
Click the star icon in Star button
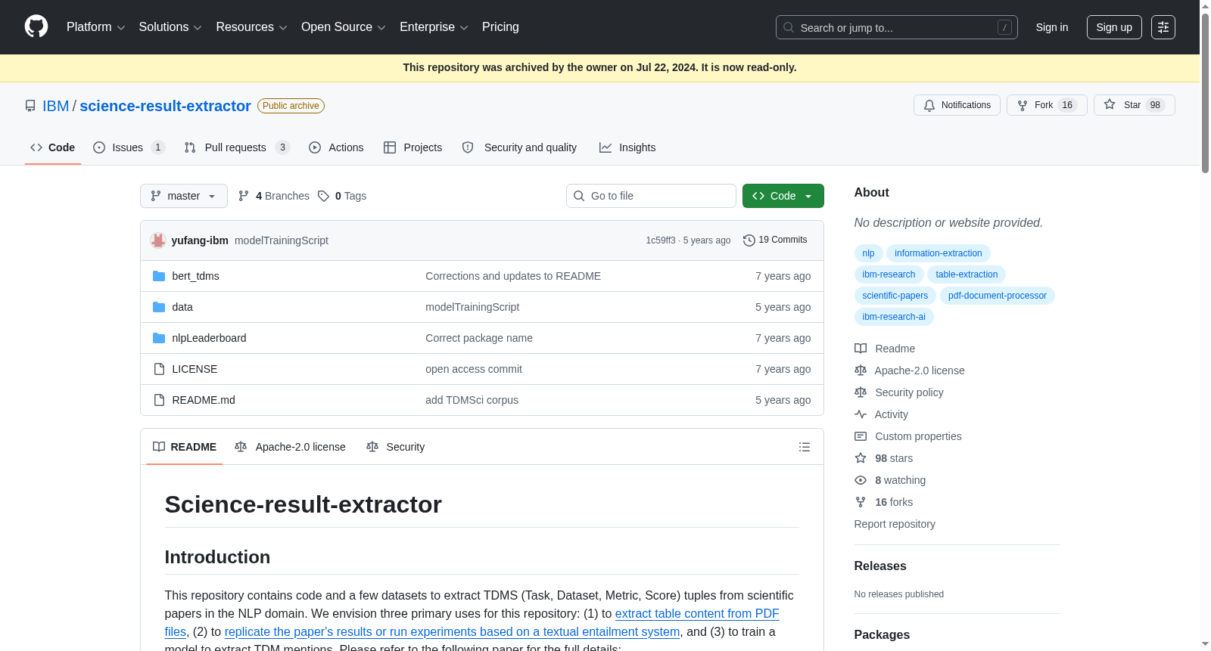tap(1110, 105)
